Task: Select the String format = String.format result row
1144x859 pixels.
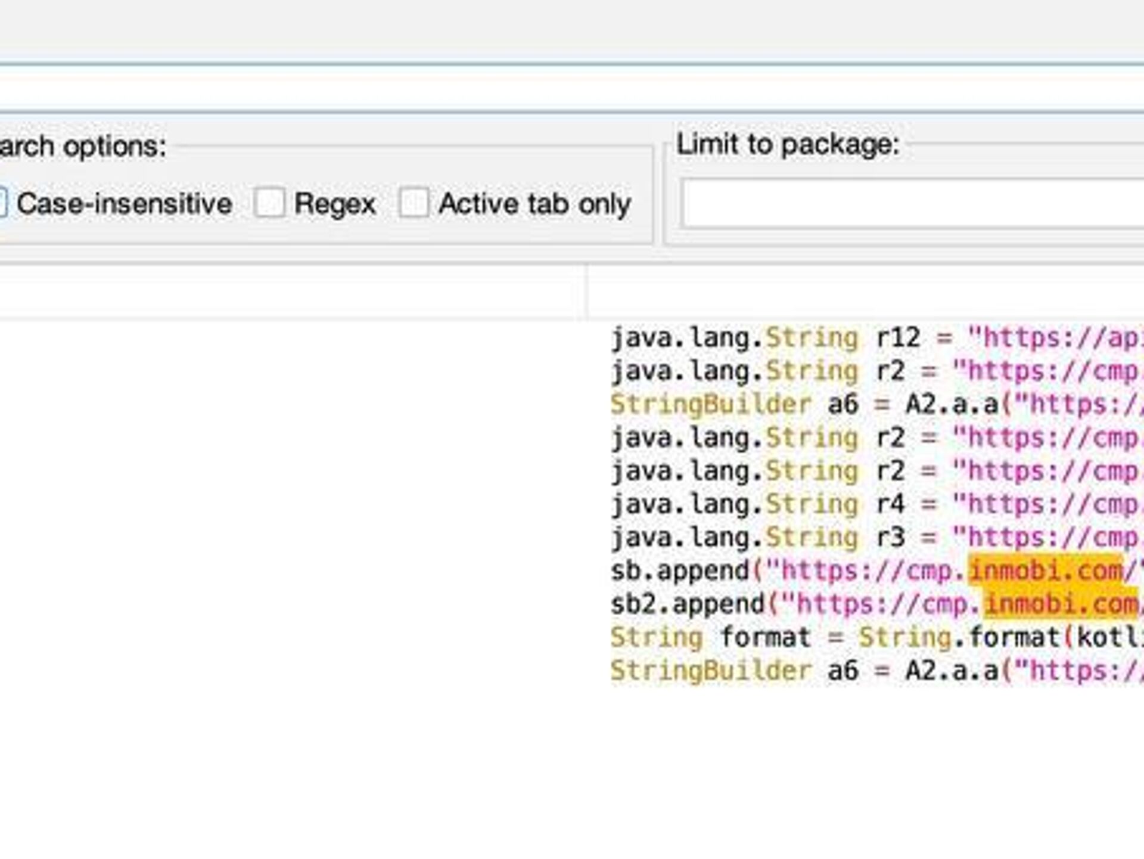Action: [x=877, y=638]
